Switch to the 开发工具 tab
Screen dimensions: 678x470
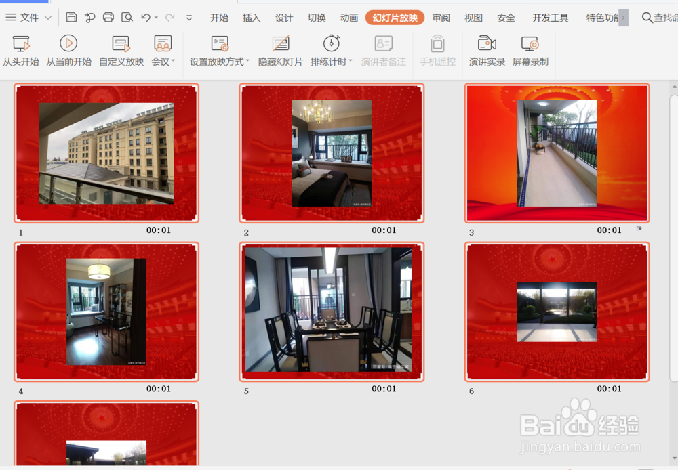[550, 18]
